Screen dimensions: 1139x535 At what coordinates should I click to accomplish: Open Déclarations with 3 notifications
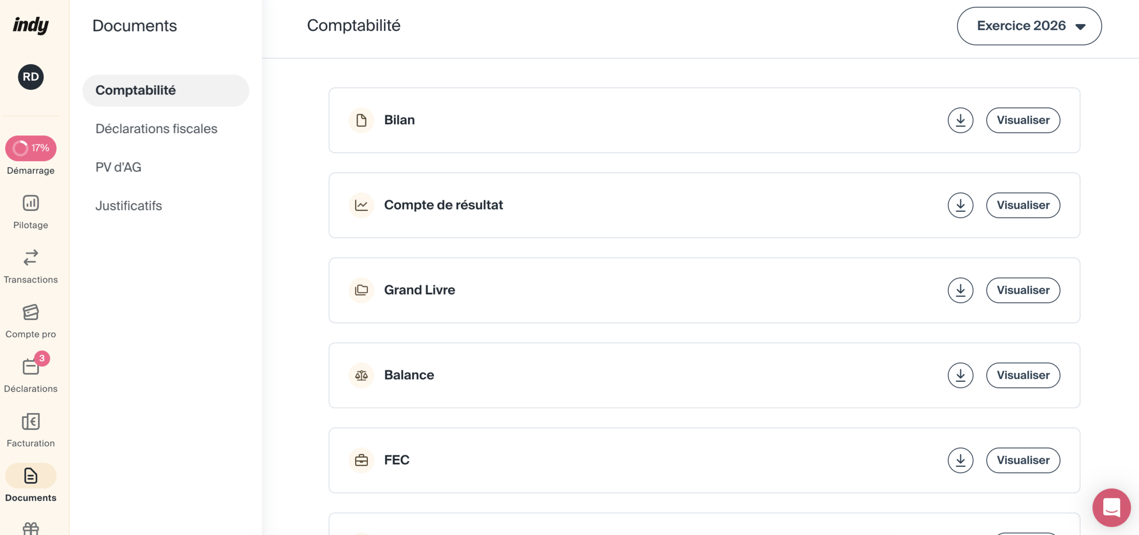[31, 374]
